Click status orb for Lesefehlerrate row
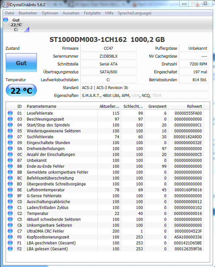The image size is (215, 267). point(10,113)
